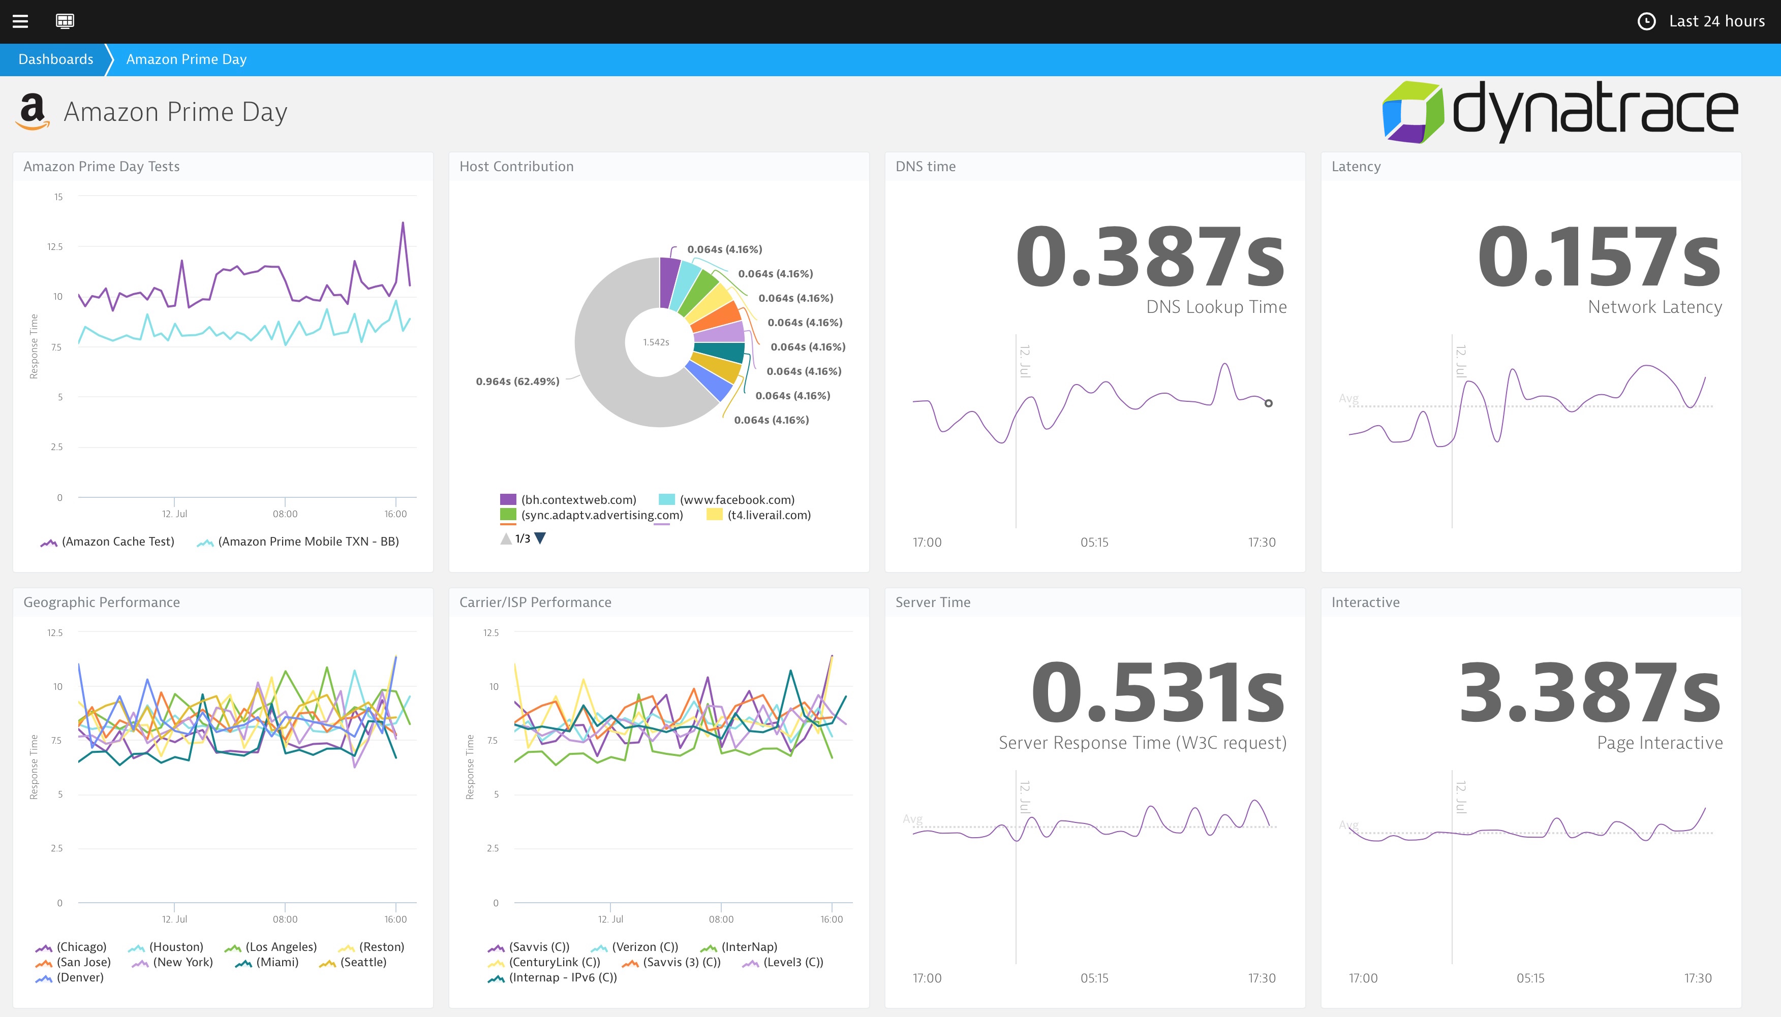Screen dimensions: 1781x1017
Task: Toggle Los Angeles series in legend
Action: click(270, 946)
